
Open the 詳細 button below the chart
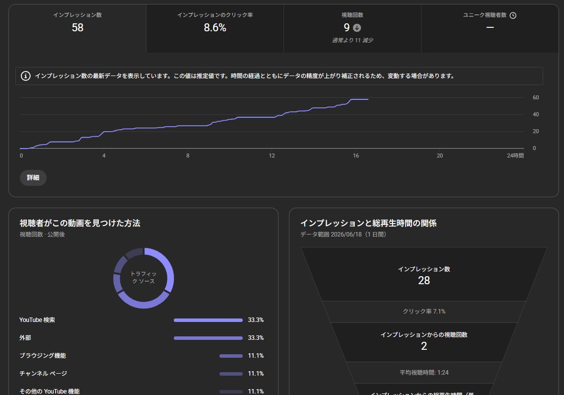[x=33, y=177]
